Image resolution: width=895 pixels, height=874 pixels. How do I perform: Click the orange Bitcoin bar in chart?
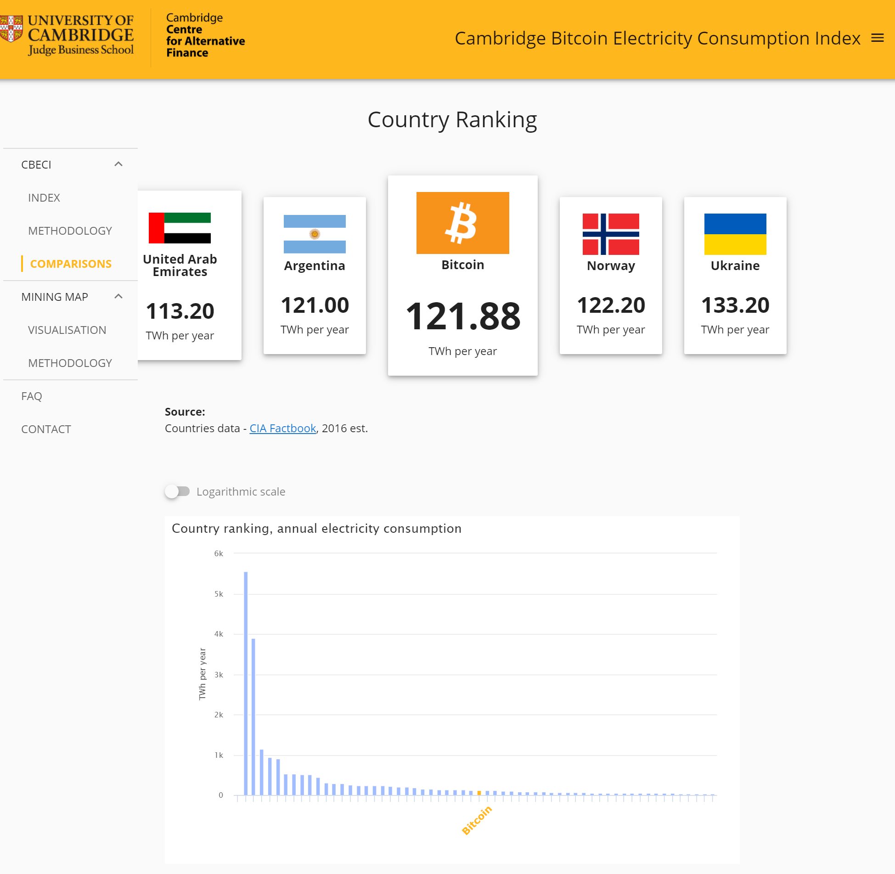pyautogui.click(x=479, y=793)
